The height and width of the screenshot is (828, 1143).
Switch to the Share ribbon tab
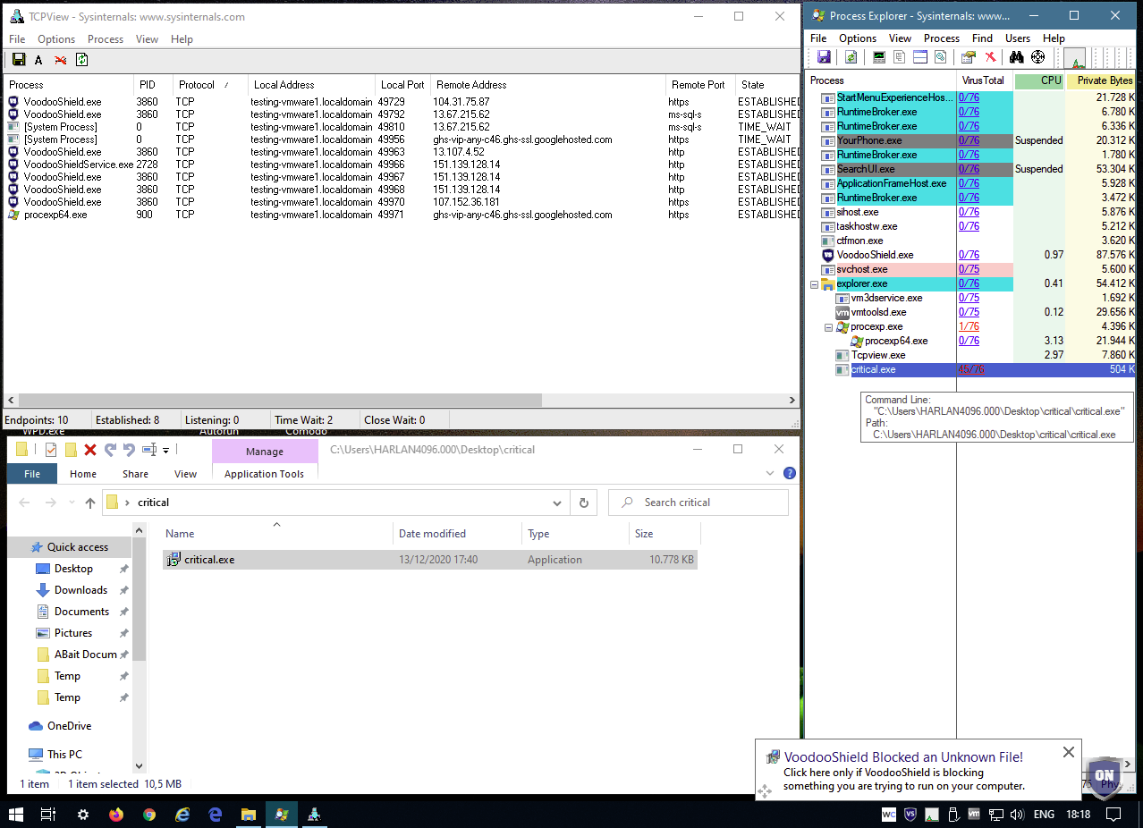[136, 474]
